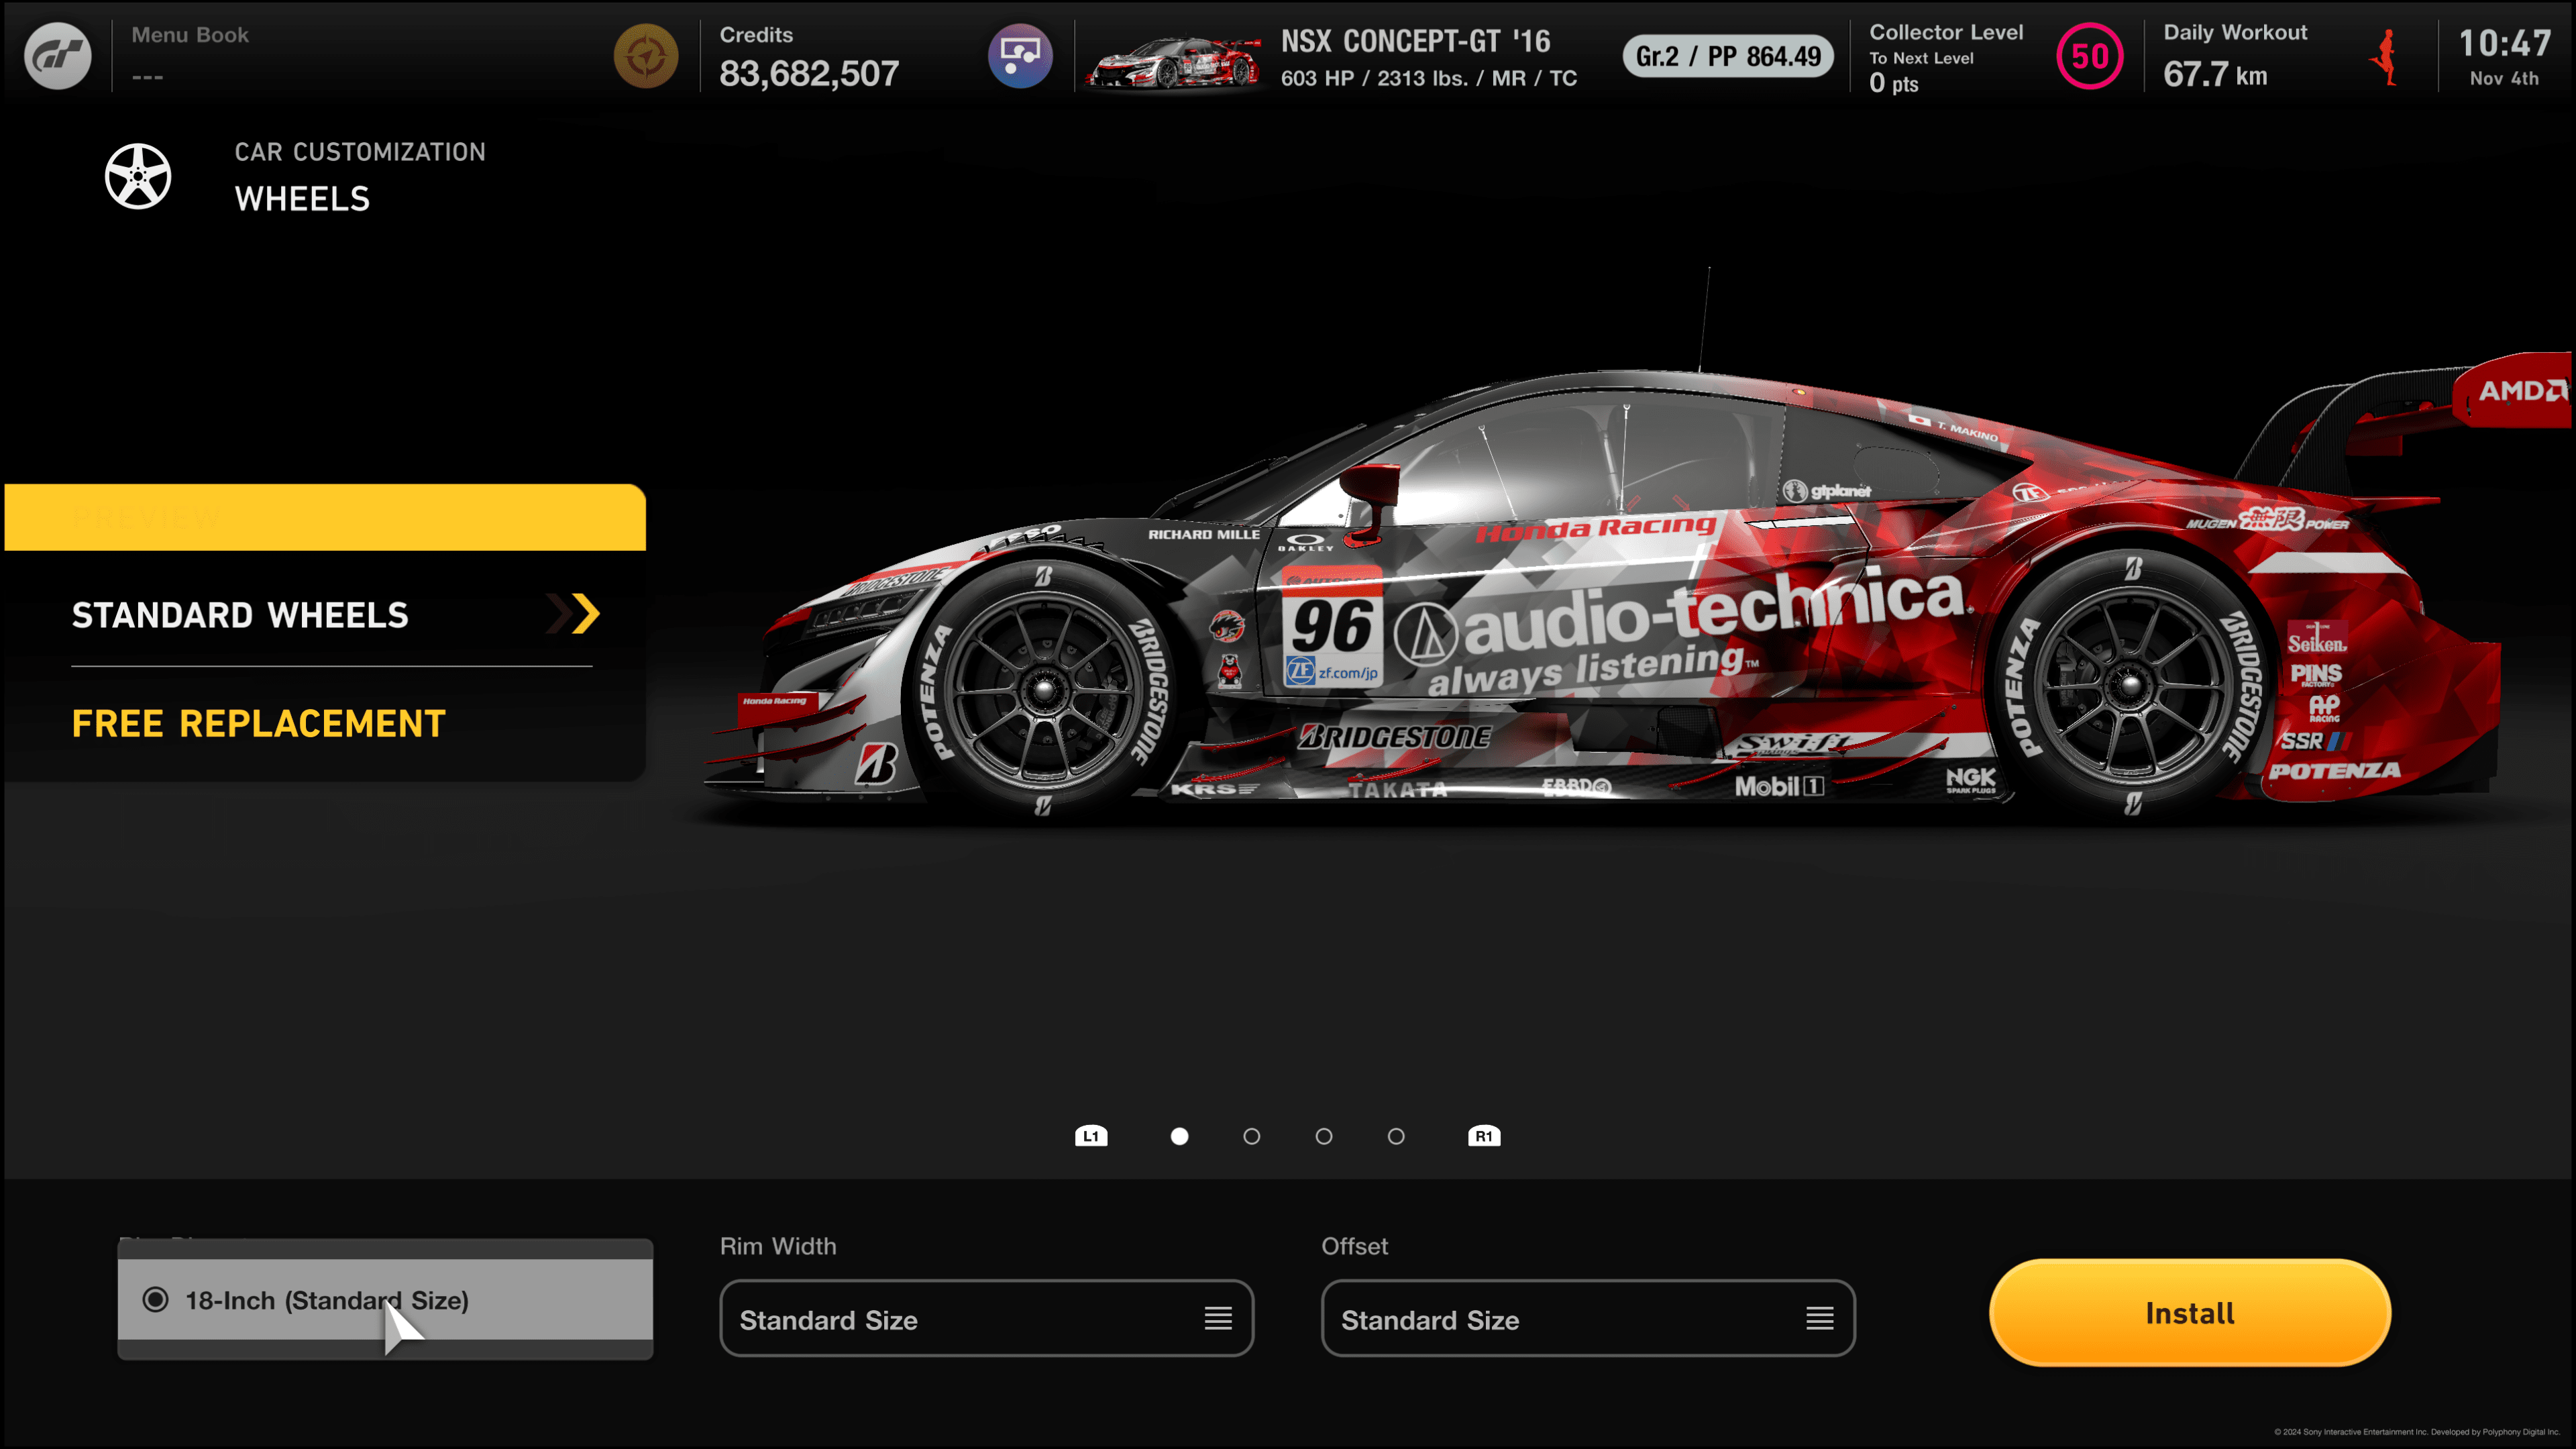Select the fourth page indicator dot
The height and width of the screenshot is (1449, 2576).
point(1396,1136)
